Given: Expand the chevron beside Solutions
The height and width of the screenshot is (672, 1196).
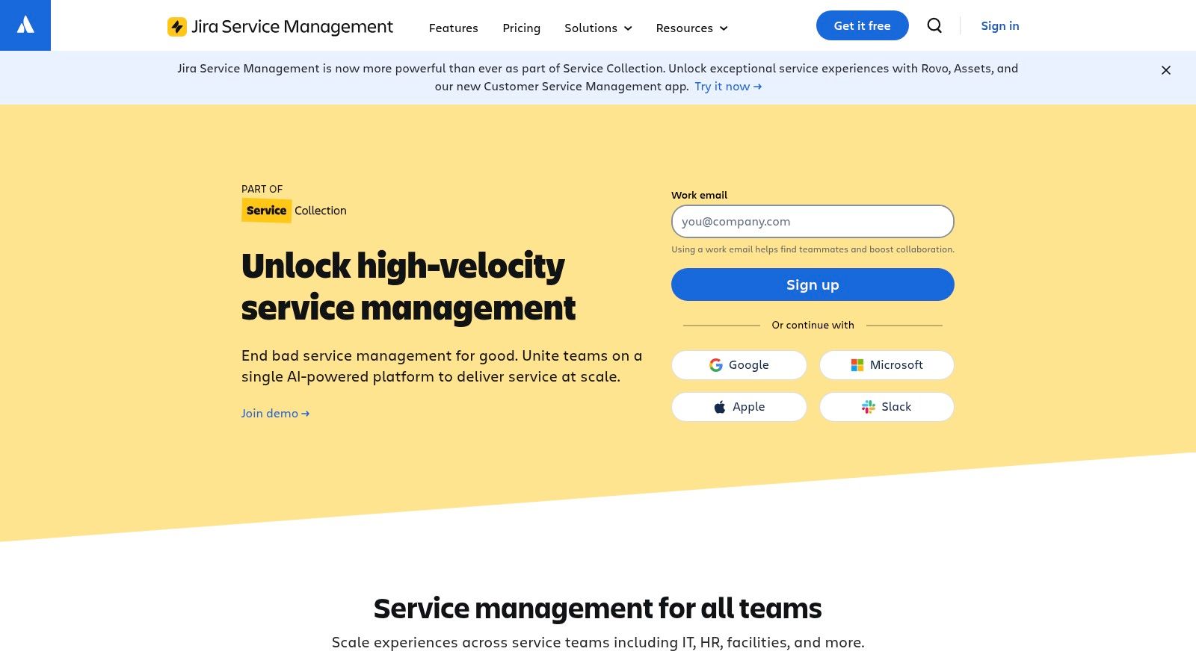Looking at the screenshot, I should click(627, 28).
